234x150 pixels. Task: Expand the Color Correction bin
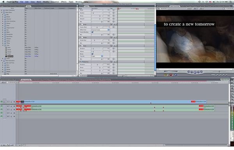coord(3,21)
